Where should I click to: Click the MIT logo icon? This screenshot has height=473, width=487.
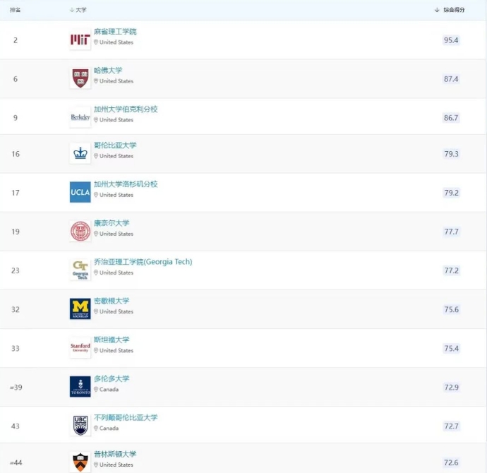pyautogui.click(x=80, y=40)
